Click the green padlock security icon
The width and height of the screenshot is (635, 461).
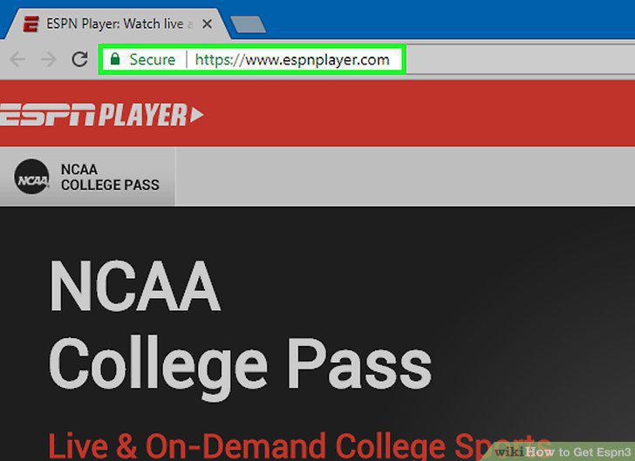tap(115, 59)
